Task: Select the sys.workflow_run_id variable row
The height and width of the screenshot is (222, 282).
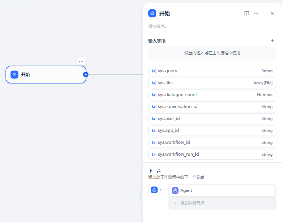Action: [x=212, y=154]
